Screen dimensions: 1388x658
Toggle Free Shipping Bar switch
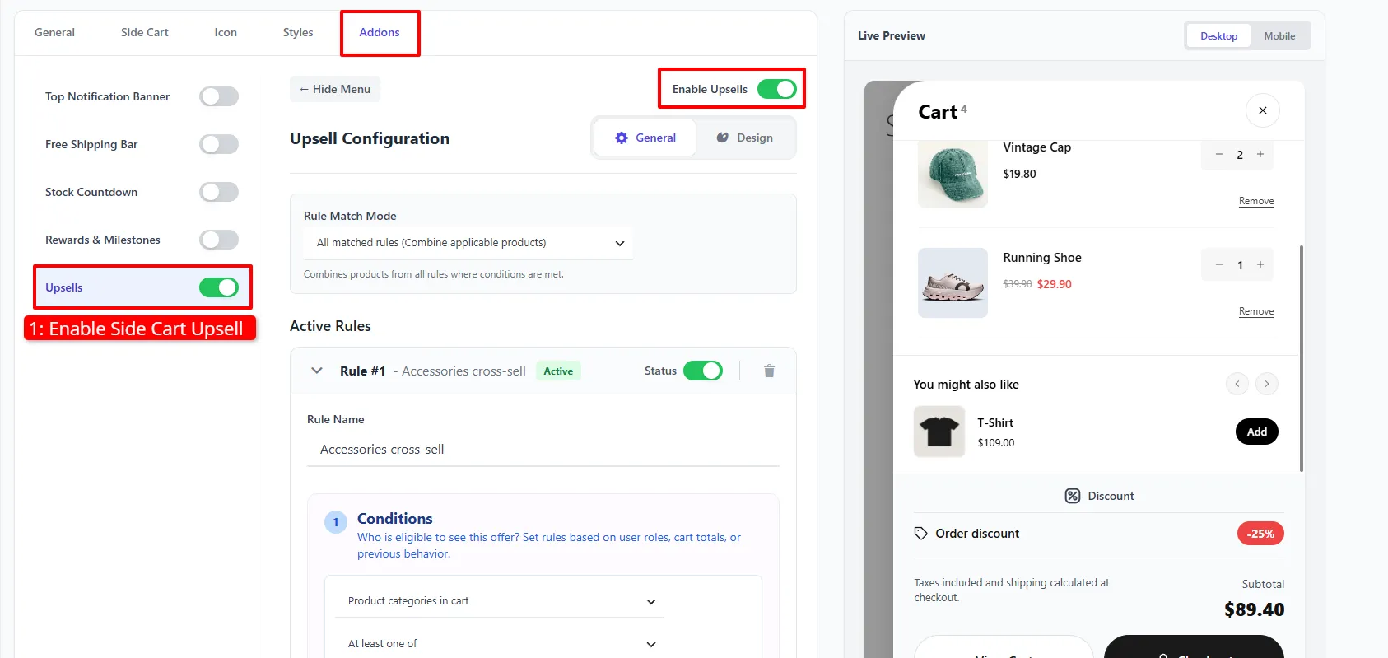[x=219, y=144]
